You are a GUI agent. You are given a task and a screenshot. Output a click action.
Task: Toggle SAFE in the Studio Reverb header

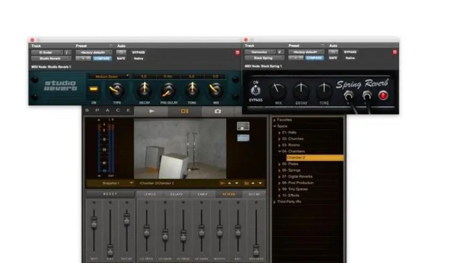121,59
